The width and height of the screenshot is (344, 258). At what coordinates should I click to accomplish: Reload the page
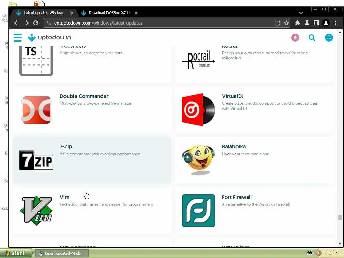(36, 23)
